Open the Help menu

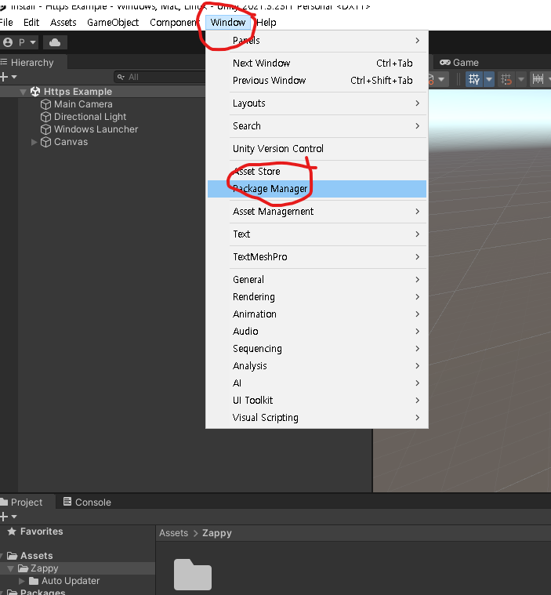(266, 23)
